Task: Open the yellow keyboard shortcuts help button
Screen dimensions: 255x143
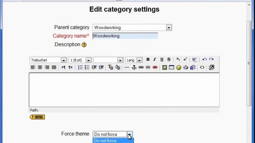Action: [37, 117]
